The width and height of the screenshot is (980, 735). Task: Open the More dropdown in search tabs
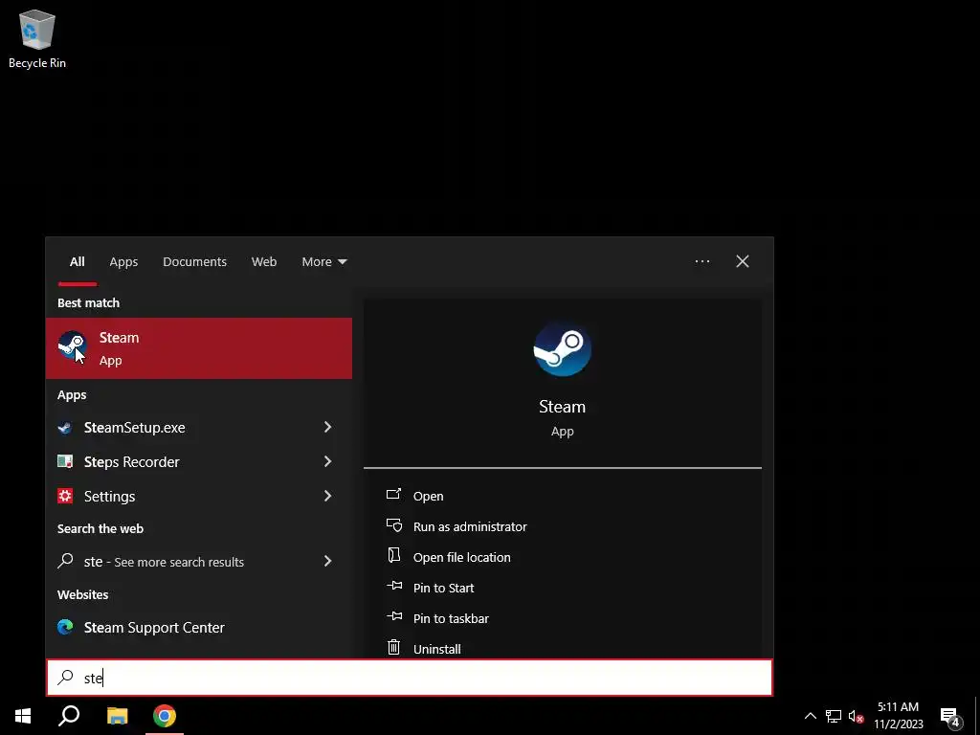point(323,262)
